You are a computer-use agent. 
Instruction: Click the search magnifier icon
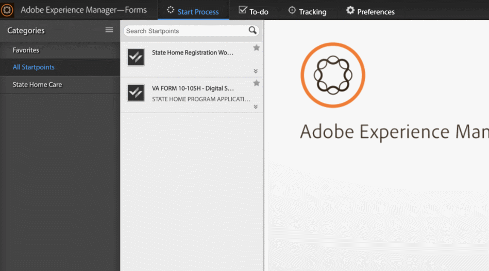click(x=252, y=30)
